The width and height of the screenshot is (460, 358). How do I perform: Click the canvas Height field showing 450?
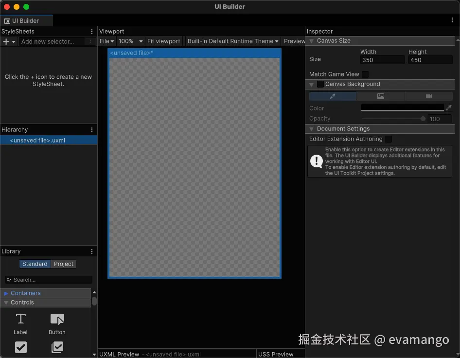pyautogui.click(x=430, y=60)
